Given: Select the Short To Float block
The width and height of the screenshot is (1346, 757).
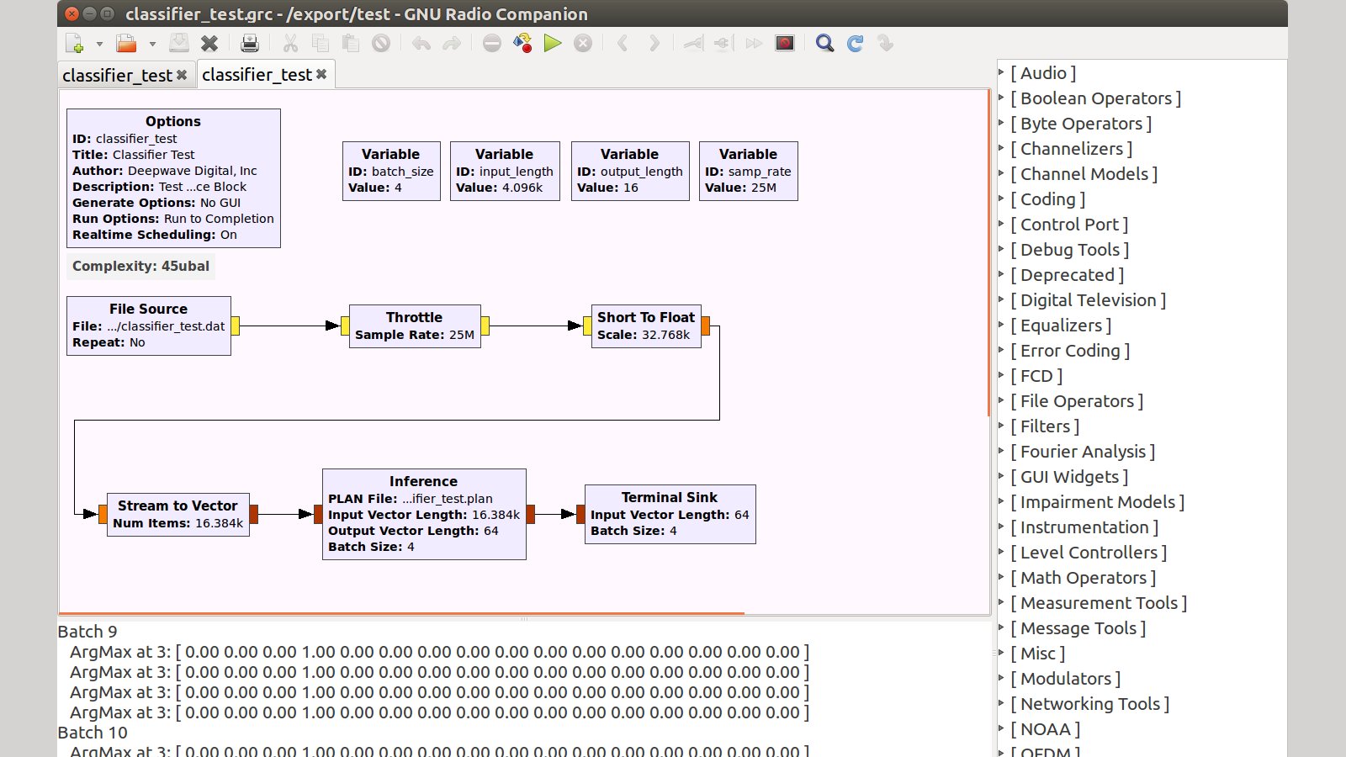Looking at the screenshot, I should click(646, 326).
